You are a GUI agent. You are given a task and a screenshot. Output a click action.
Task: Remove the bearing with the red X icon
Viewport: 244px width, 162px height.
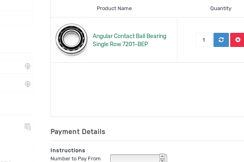pyautogui.click(x=237, y=40)
